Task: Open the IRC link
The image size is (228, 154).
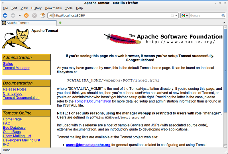Action: pos(6,144)
